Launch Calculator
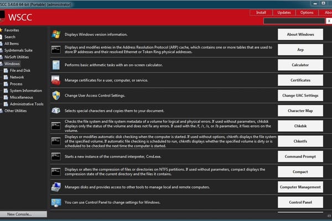Viewport: 332px width, 221px height. pyautogui.click(x=300, y=65)
